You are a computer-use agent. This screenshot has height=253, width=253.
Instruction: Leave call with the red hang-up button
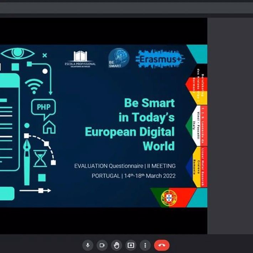point(161,245)
